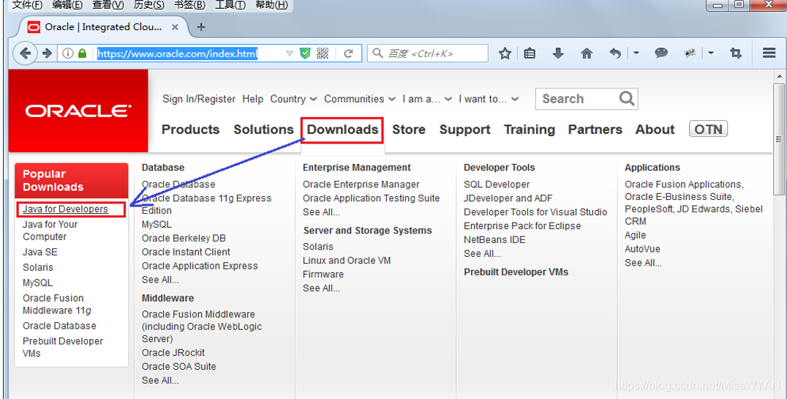Expand the address bar URL history dropdown
Viewport: 787px width, 399px height.
coord(289,53)
